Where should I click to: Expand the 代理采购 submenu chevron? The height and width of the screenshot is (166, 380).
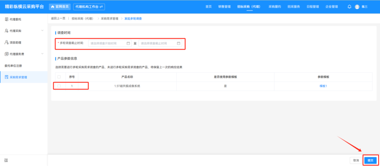tap(43, 31)
